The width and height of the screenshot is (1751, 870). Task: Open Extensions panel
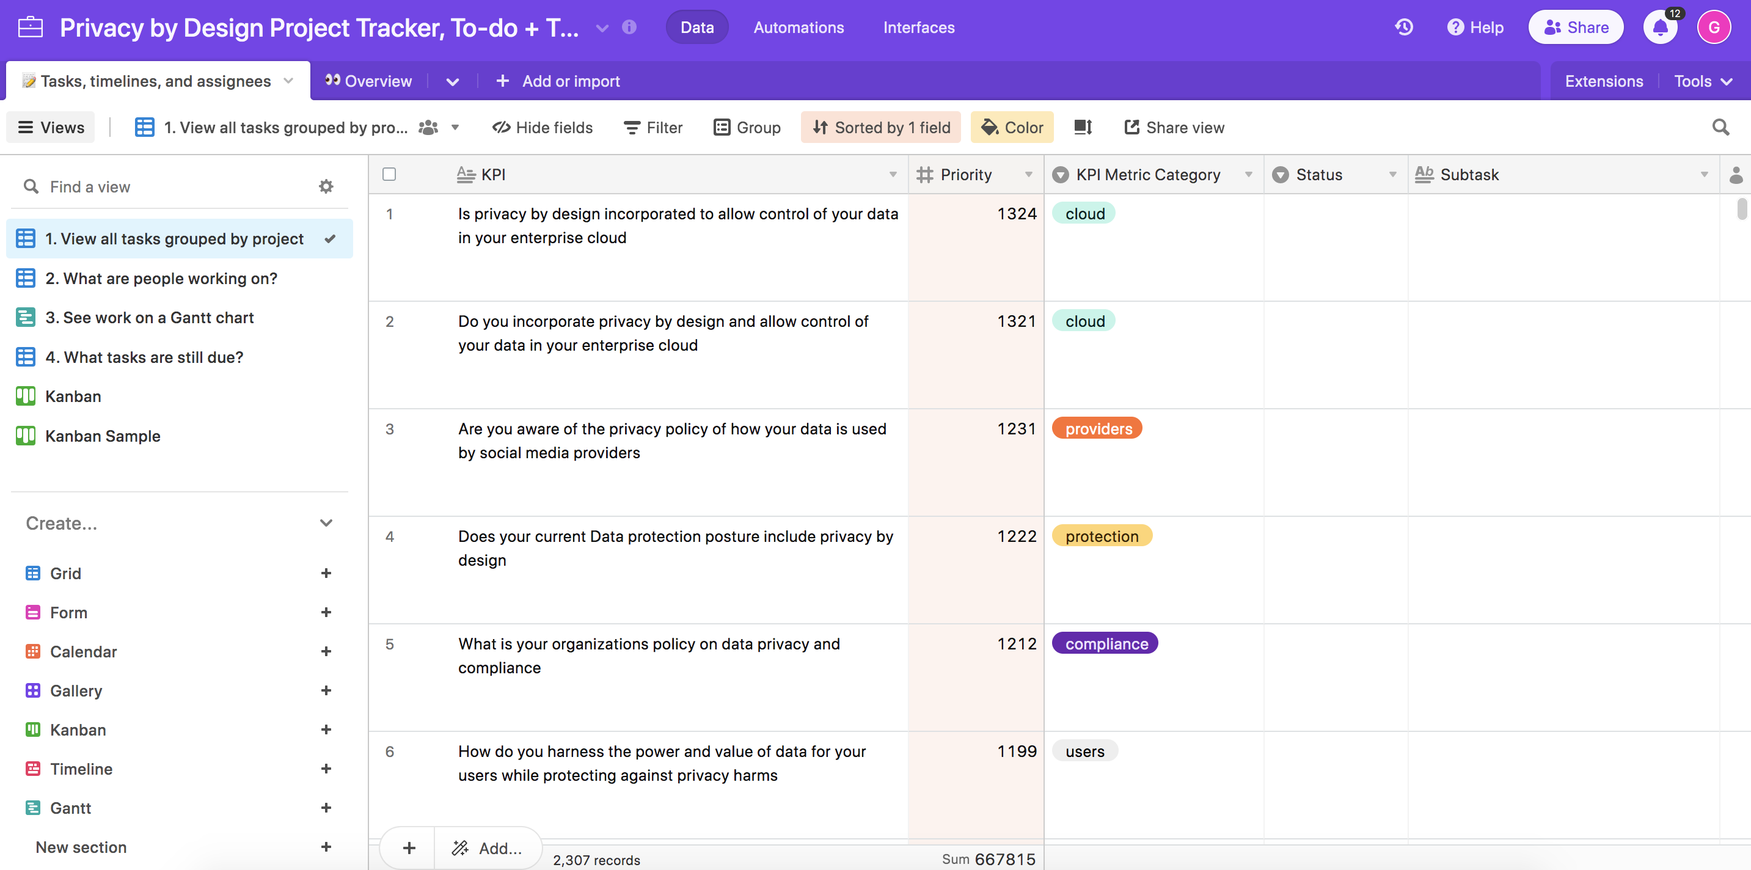pyautogui.click(x=1604, y=81)
